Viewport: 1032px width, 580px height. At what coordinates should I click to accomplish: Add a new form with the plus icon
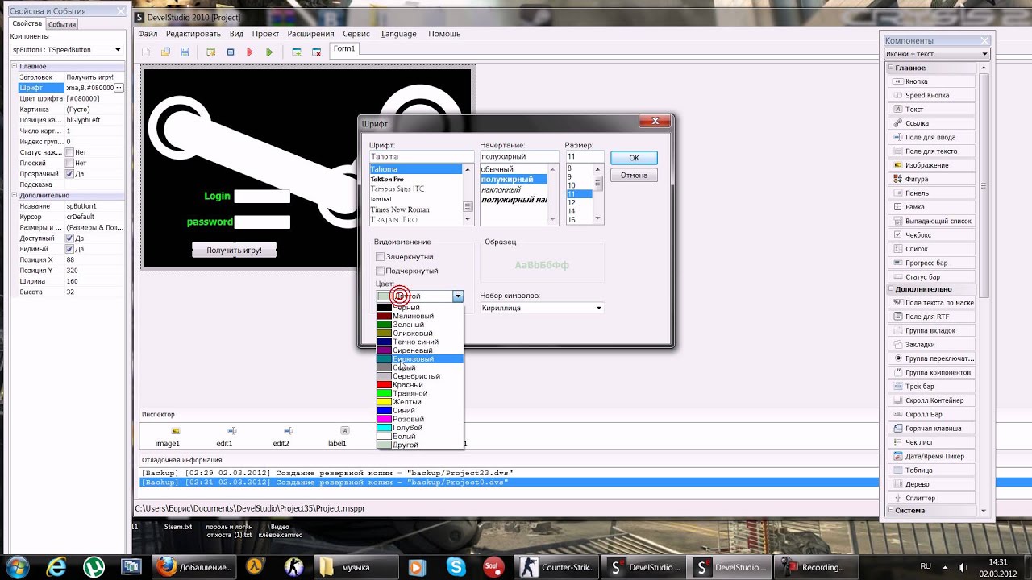point(297,52)
